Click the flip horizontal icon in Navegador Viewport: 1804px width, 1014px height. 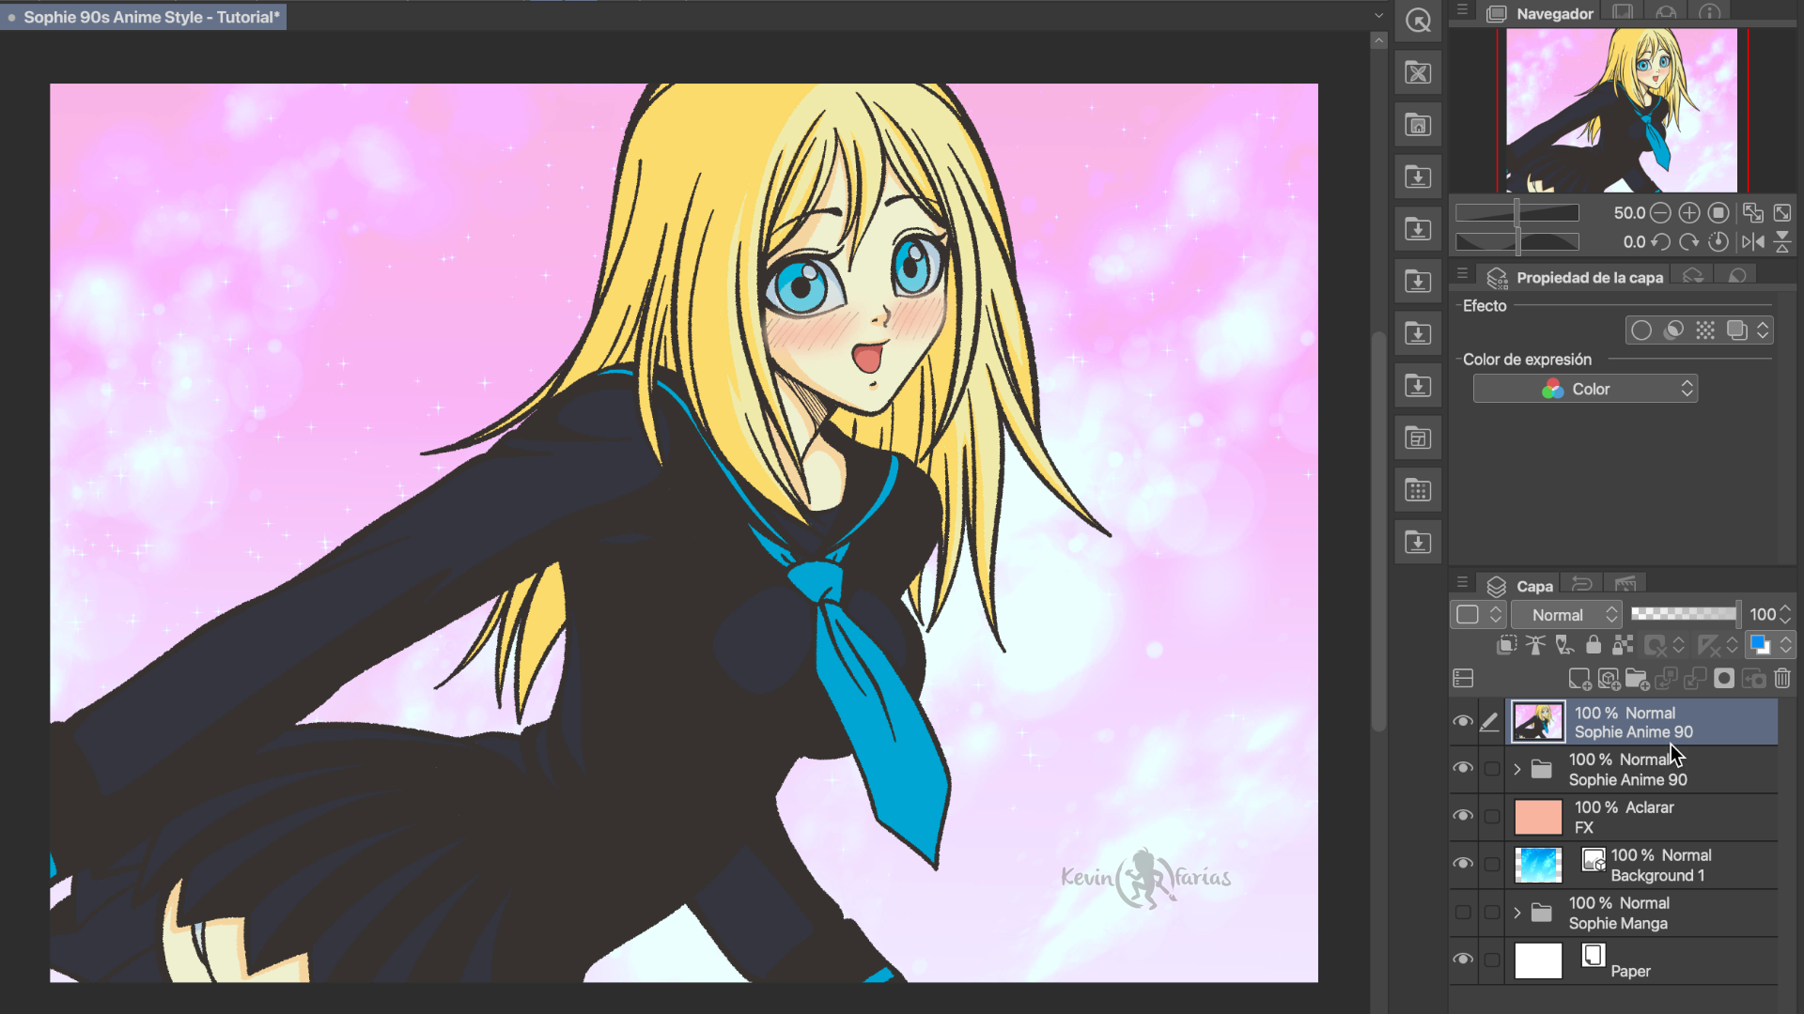tap(1752, 241)
